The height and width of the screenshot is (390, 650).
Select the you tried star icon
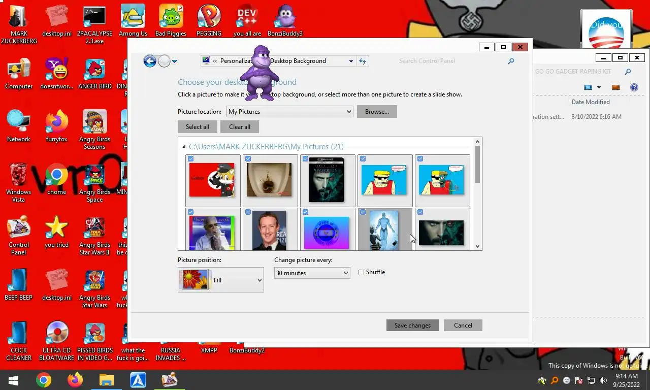56,232
